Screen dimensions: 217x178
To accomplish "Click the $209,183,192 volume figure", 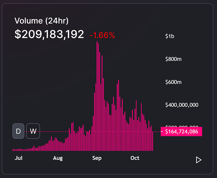I will (x=49, y=34).
